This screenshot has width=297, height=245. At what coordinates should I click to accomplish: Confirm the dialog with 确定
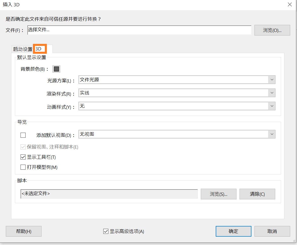pyautogui.click(x=233, y=231)
